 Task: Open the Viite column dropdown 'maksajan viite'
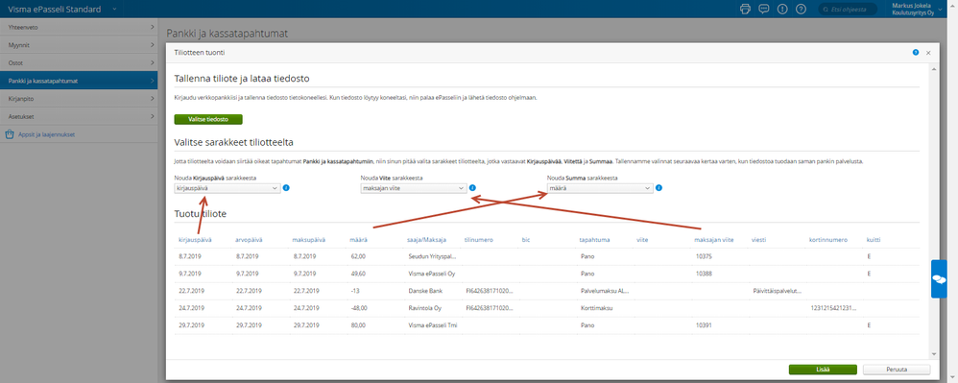415,189
